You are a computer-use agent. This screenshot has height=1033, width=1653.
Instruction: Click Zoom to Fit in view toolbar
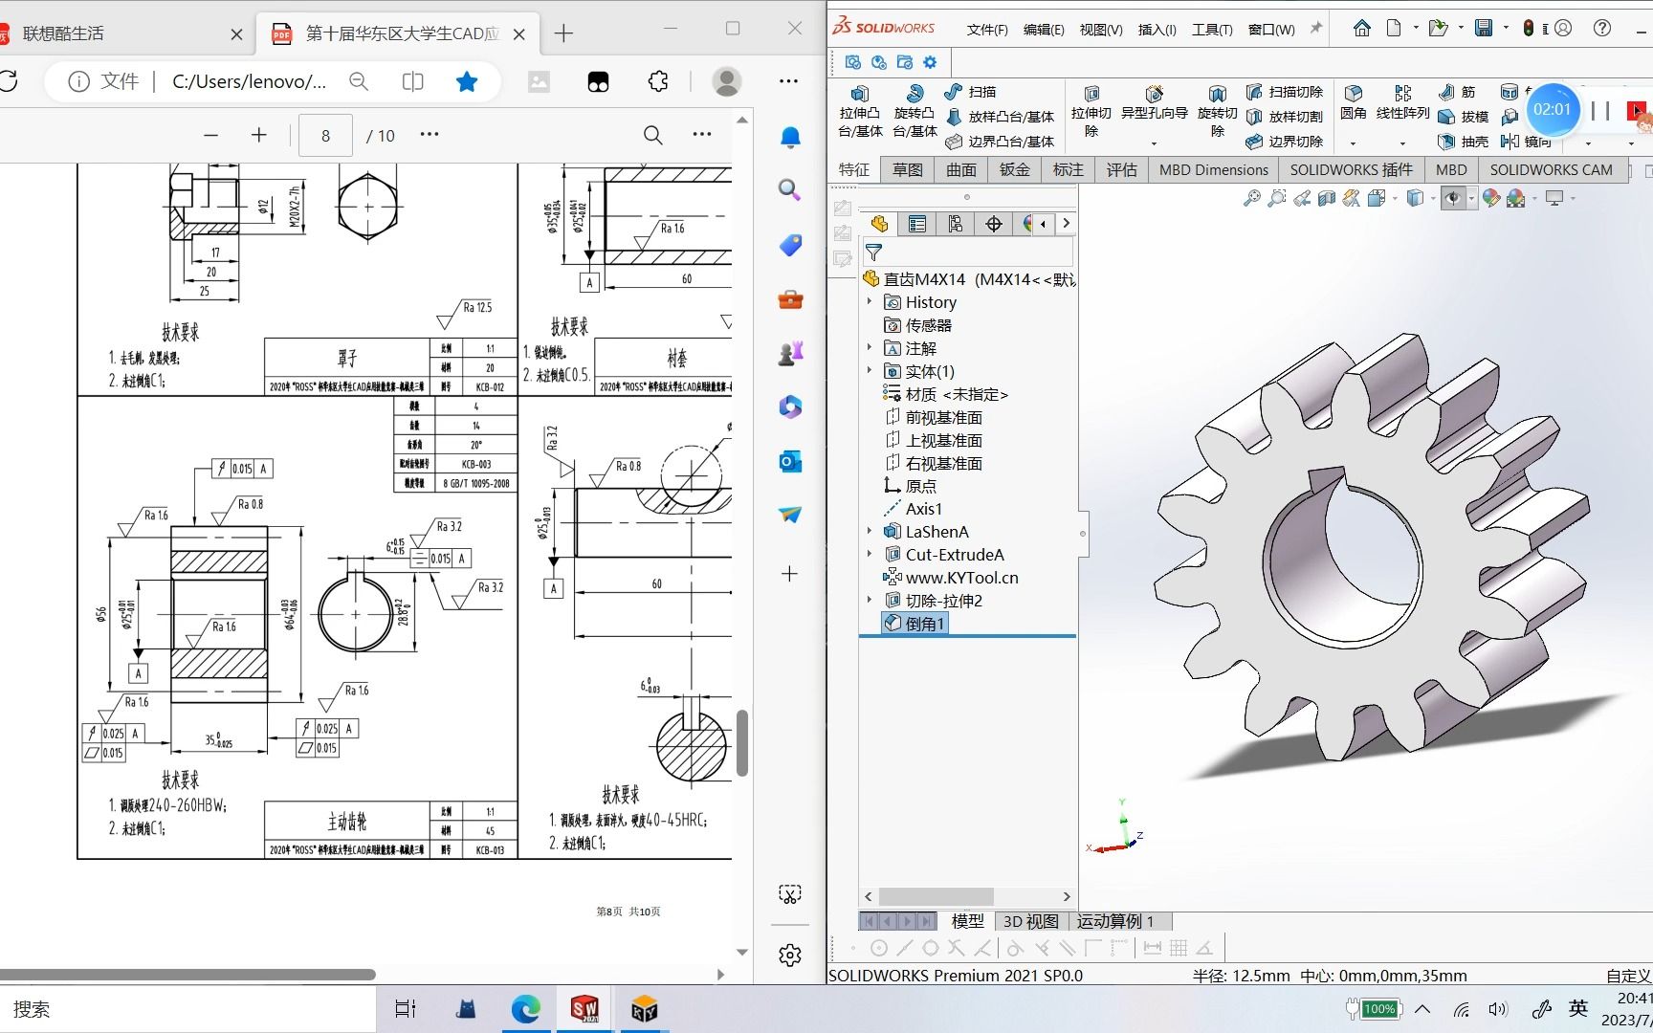tap(1251, 198)
